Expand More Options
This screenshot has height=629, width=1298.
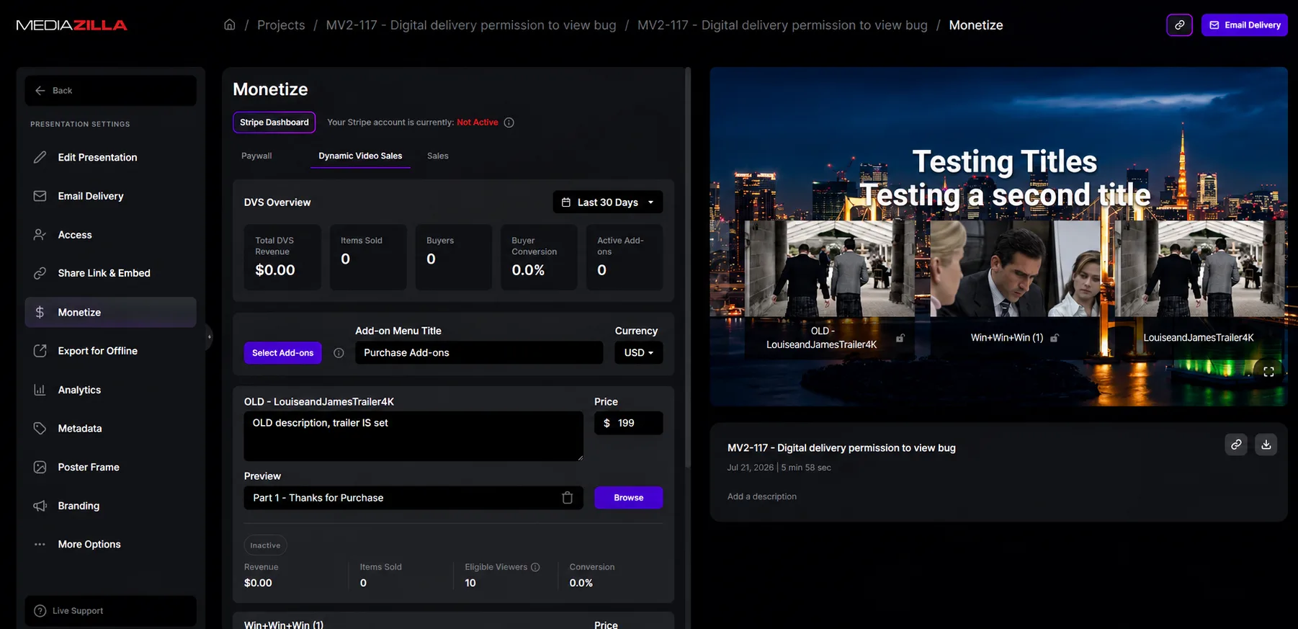point(110,544)
